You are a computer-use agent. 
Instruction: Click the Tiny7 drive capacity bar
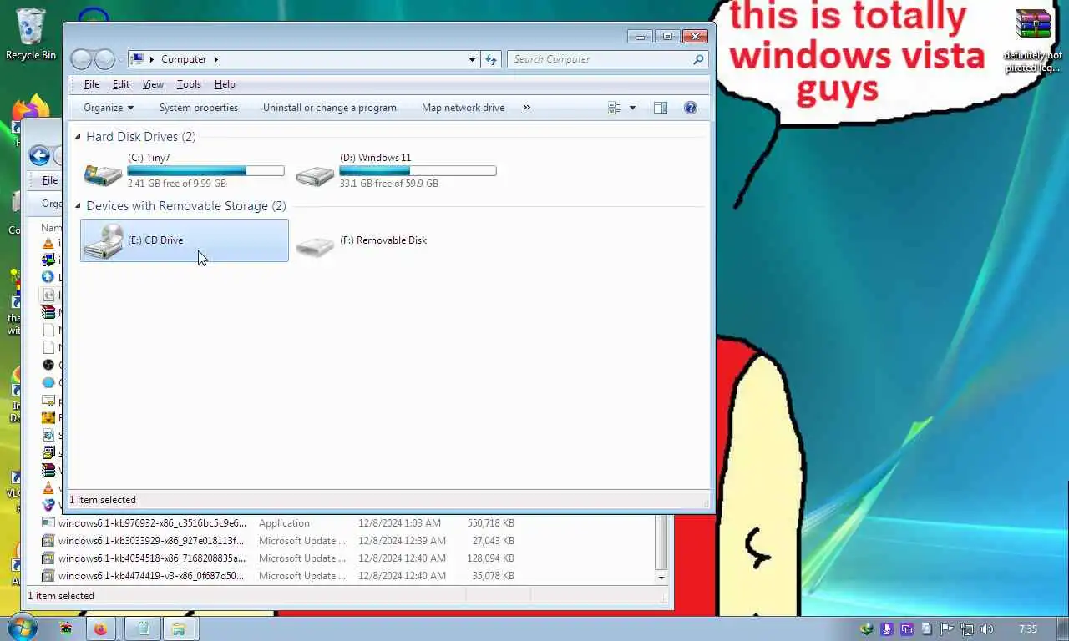[x=205, y=170]
